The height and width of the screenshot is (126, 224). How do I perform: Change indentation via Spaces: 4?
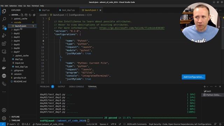tap(104, 124)
